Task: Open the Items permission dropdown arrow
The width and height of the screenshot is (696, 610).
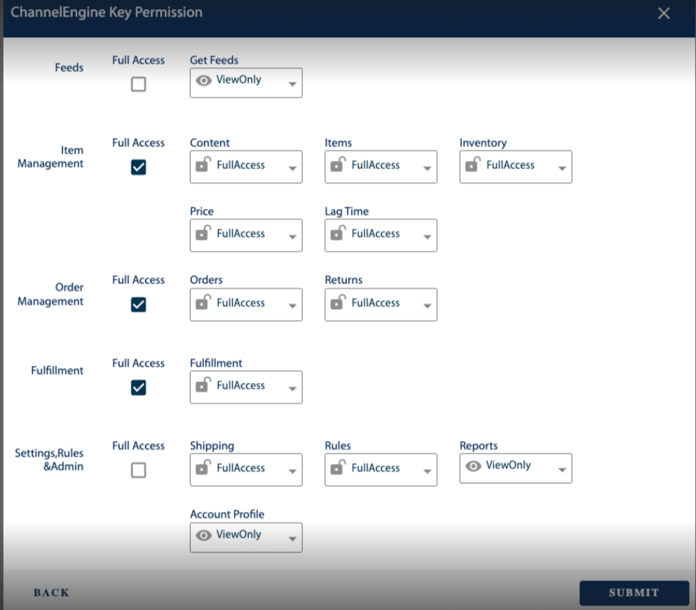Action: point(427,169)
